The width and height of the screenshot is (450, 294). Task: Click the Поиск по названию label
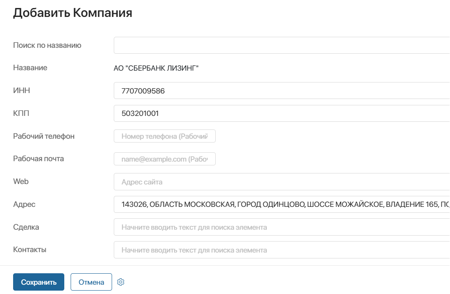(x=47, y=45)
